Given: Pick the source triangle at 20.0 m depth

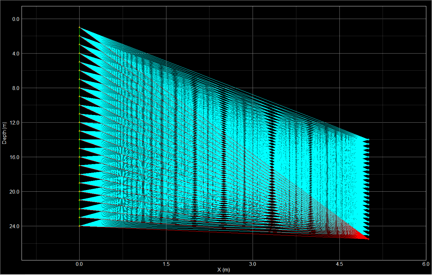Looking at the screenshot, I should (x=79, y=192).
